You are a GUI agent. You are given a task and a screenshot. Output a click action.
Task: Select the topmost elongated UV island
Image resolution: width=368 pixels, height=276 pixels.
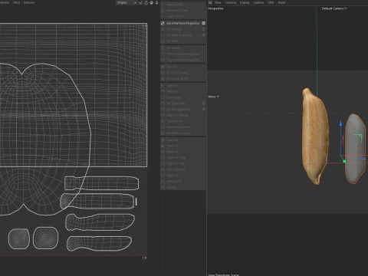[x=102, y=183]
